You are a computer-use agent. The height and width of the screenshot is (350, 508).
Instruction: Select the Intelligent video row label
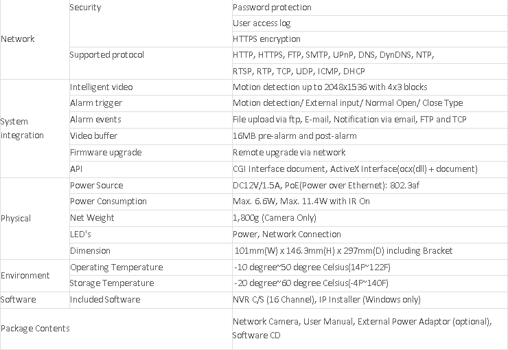[102, 87]
